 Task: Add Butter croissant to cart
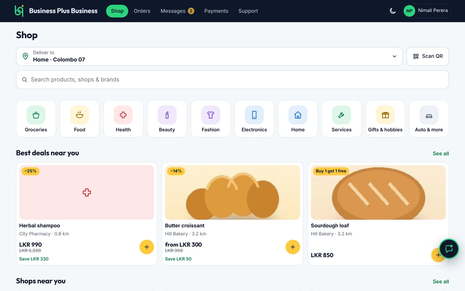pyautogui.click(x=293, y=247)
